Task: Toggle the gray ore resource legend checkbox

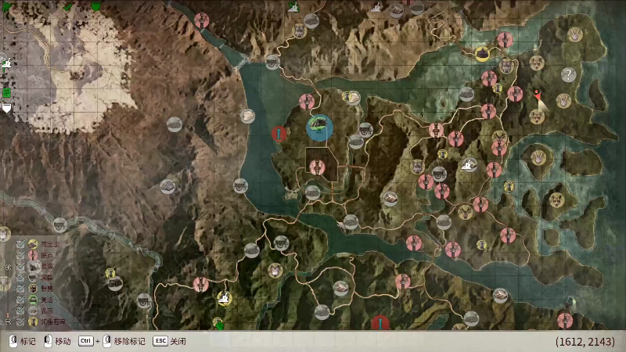Action: tap(21, 266)
